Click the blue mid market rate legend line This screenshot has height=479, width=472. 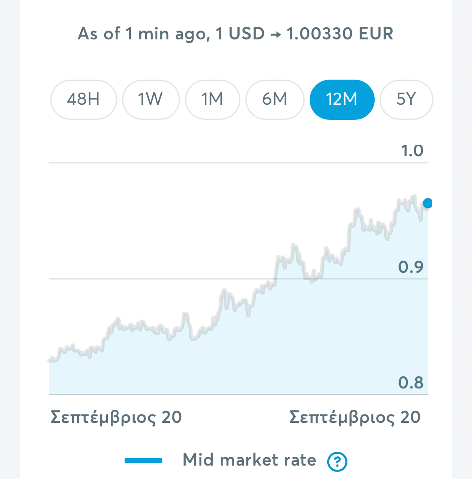(x=143, y=461)
